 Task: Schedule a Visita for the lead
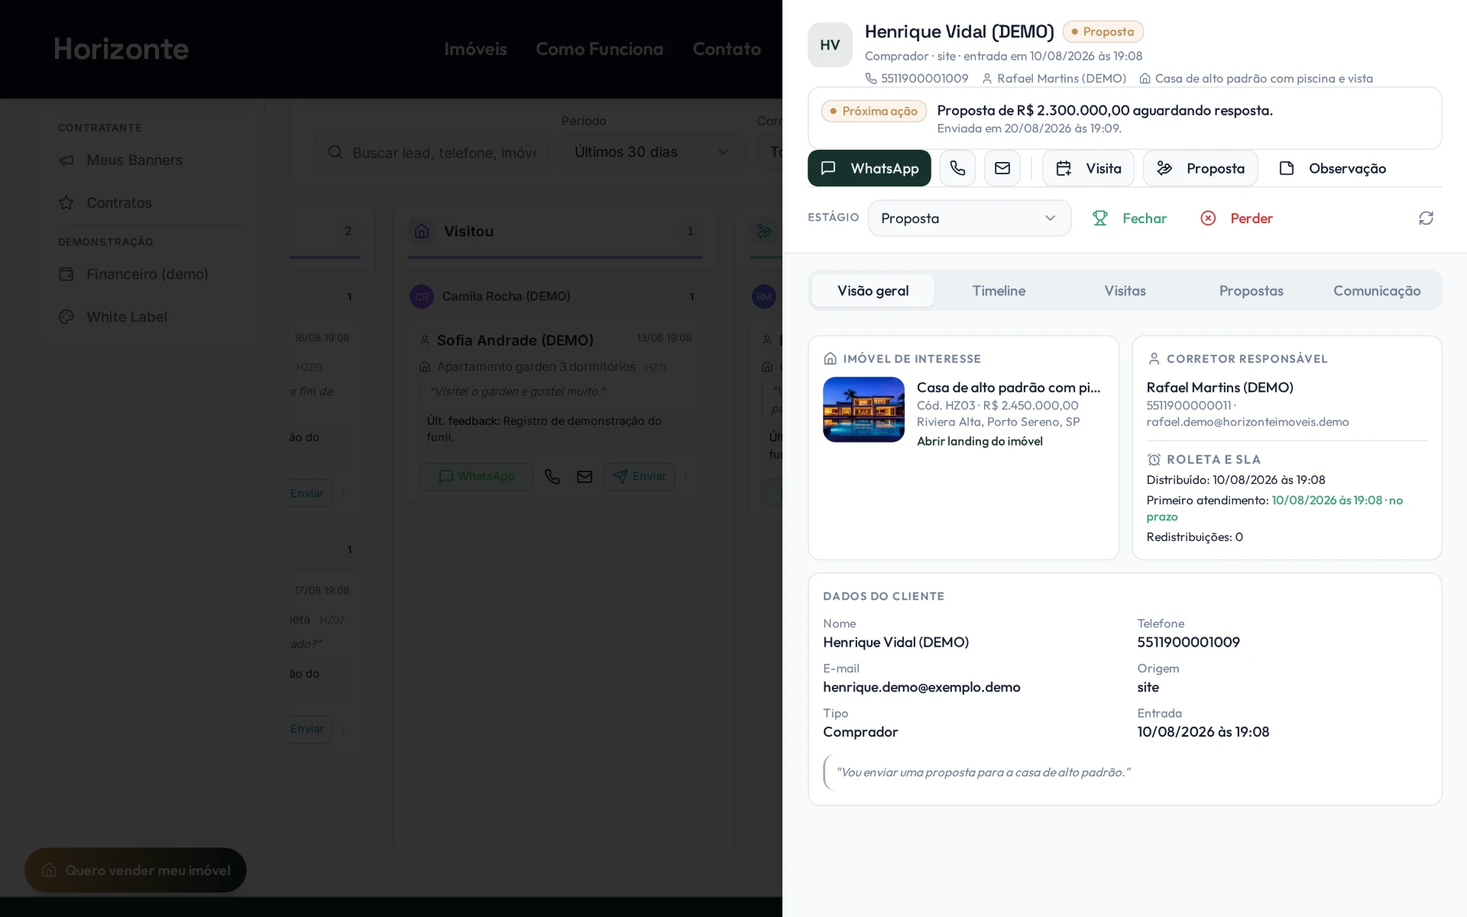coord(1088,168)
